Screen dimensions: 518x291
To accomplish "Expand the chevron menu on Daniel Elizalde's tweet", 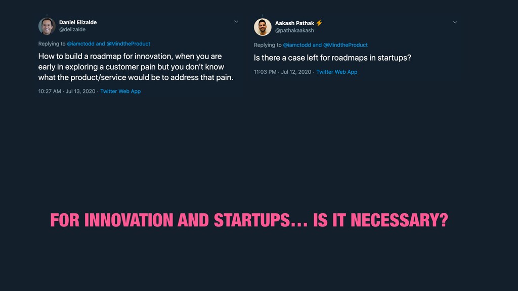I will [x=236, y=21].
